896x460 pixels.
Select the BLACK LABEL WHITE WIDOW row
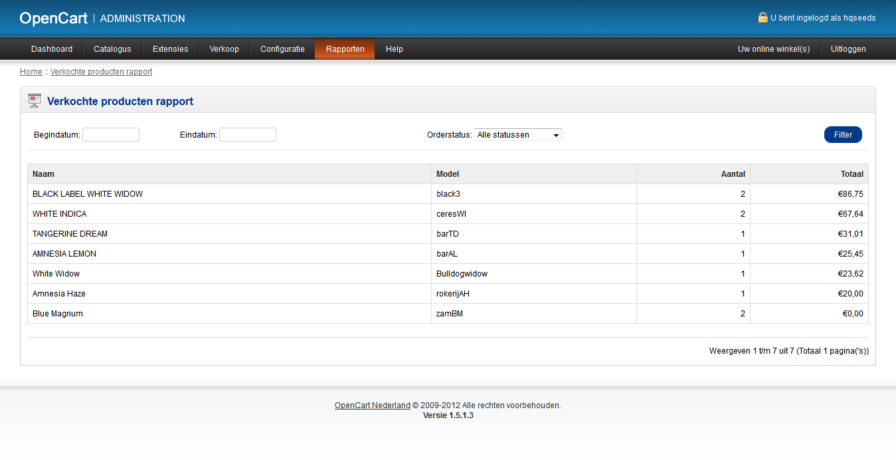pyautogui.click(x=88, y=194)
